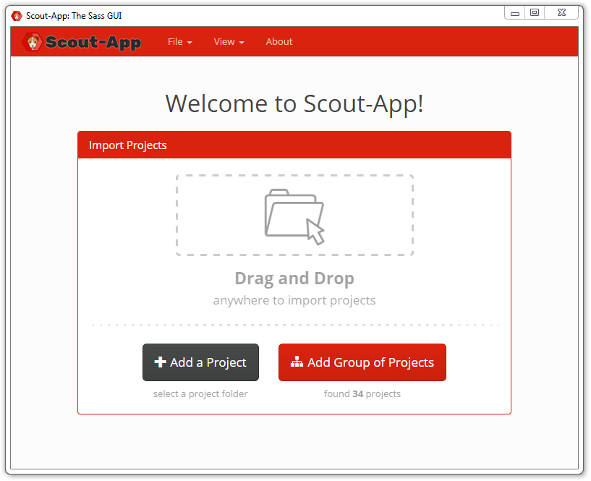Screen dimensions: 591x481
Task: Minimize the Scout-App window
Action: tap(515, 13)
